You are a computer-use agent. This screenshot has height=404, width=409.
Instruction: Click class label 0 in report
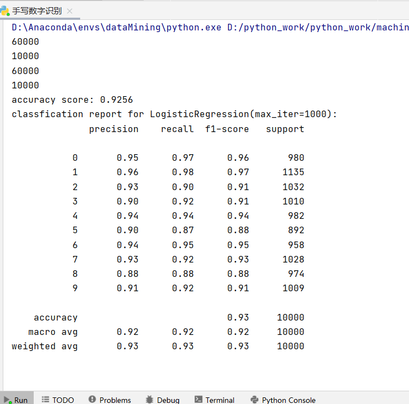[75, 158]
